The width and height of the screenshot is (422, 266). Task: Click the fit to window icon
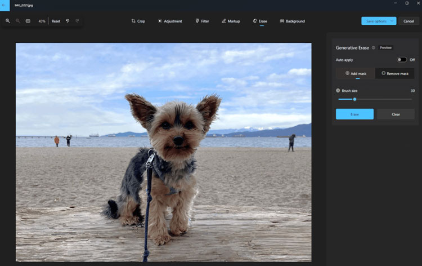pos(28,21)
